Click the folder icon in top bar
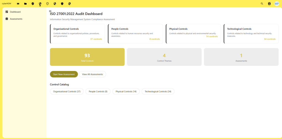This screenshot has height=139, width=282. click(x=25, y=4)
